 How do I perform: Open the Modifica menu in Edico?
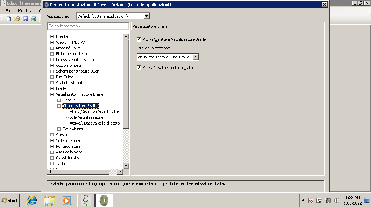pos(25,11)
